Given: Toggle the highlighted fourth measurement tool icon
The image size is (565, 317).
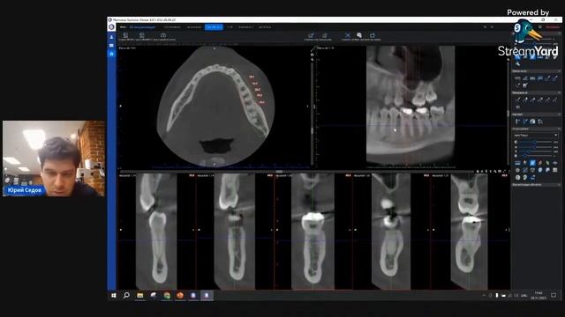Looking at the screenshot, I should pyautogui.click(x=540, y=78).
